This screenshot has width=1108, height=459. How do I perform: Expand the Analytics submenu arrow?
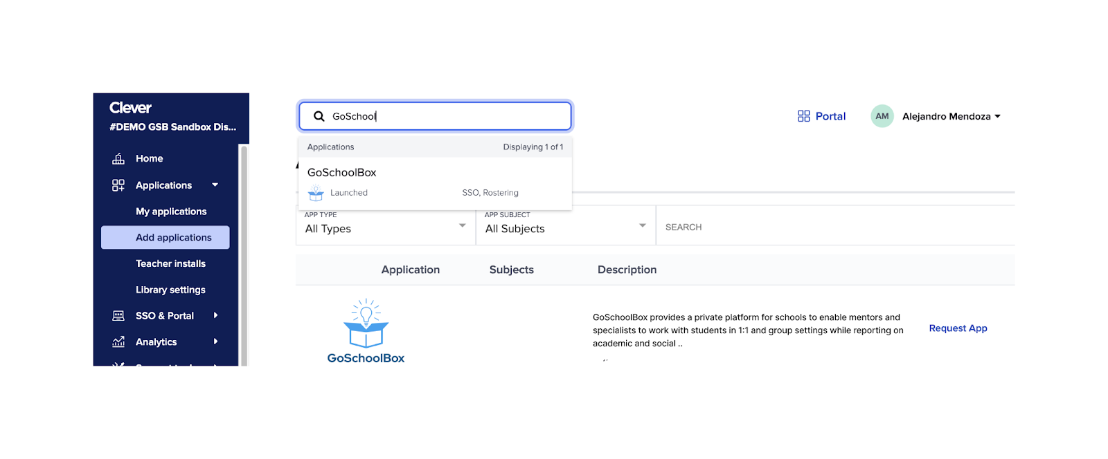(x=216, y=342)
